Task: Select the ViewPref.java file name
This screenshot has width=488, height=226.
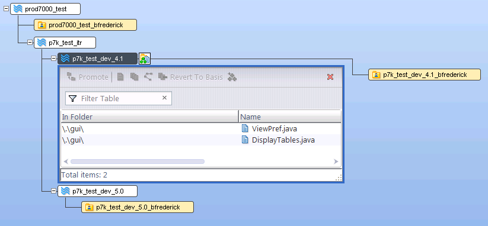Action: (275, 128)
